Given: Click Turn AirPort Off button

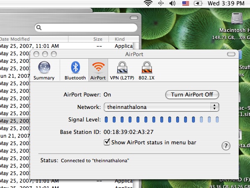Looking at the screenshot, I should coord(192,95).
